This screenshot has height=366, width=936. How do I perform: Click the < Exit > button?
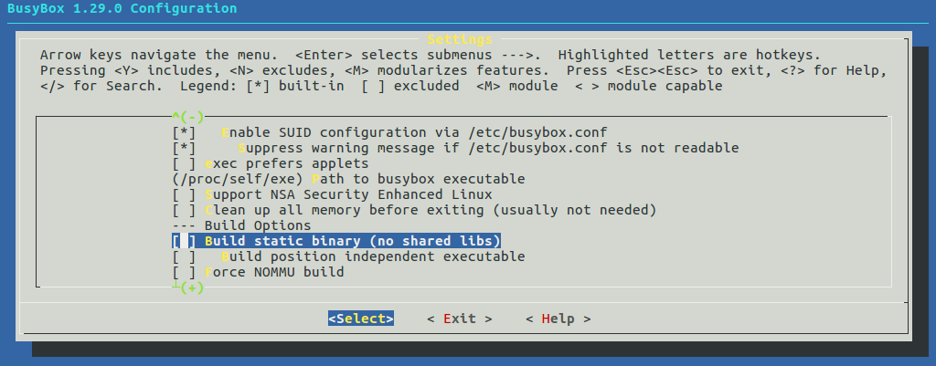[x=460, y=319]
